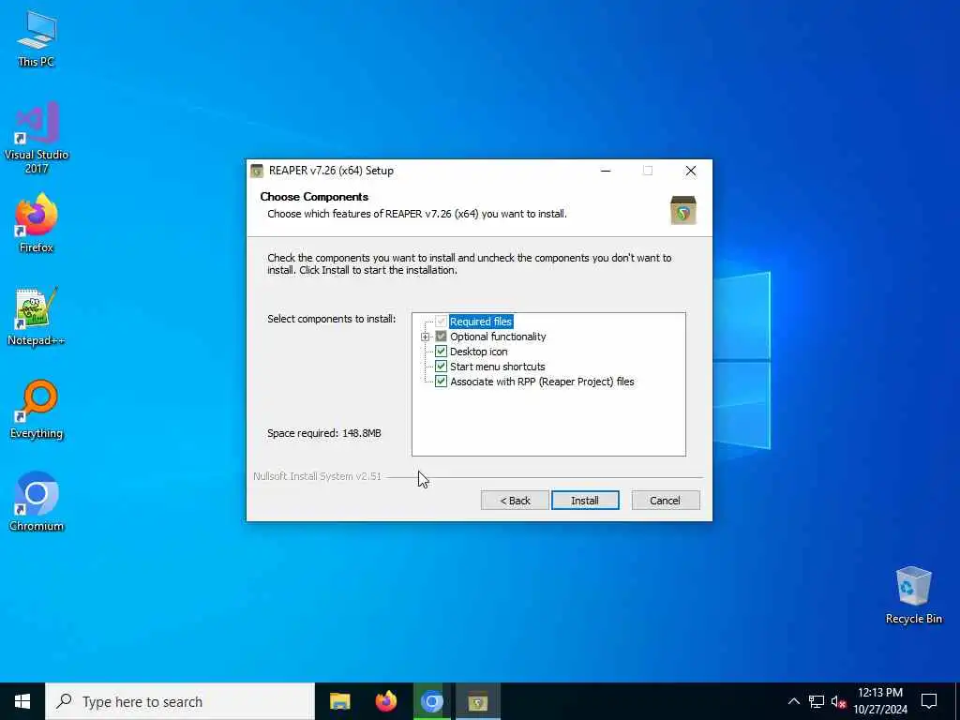Viewport: 960px width, 720px height.
Task: Toggle the Optional functionality checkbox
Action: (x=441, y=337)
